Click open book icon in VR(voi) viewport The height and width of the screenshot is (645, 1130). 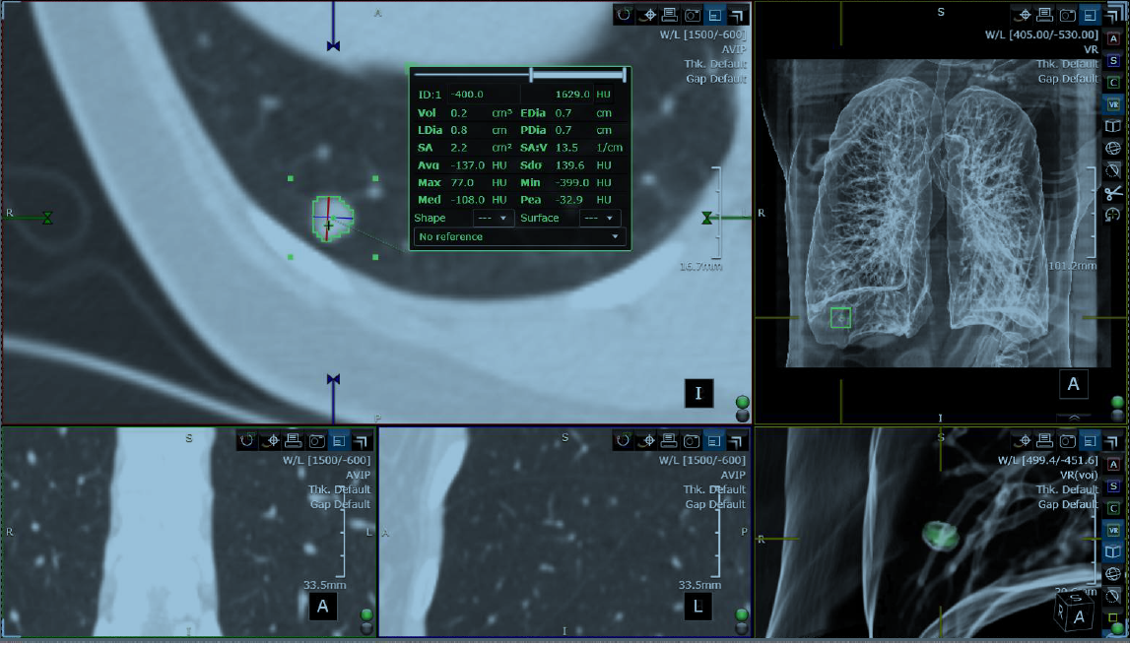1113,552
